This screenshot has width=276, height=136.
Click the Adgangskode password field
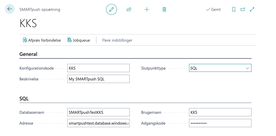(220, 123)
